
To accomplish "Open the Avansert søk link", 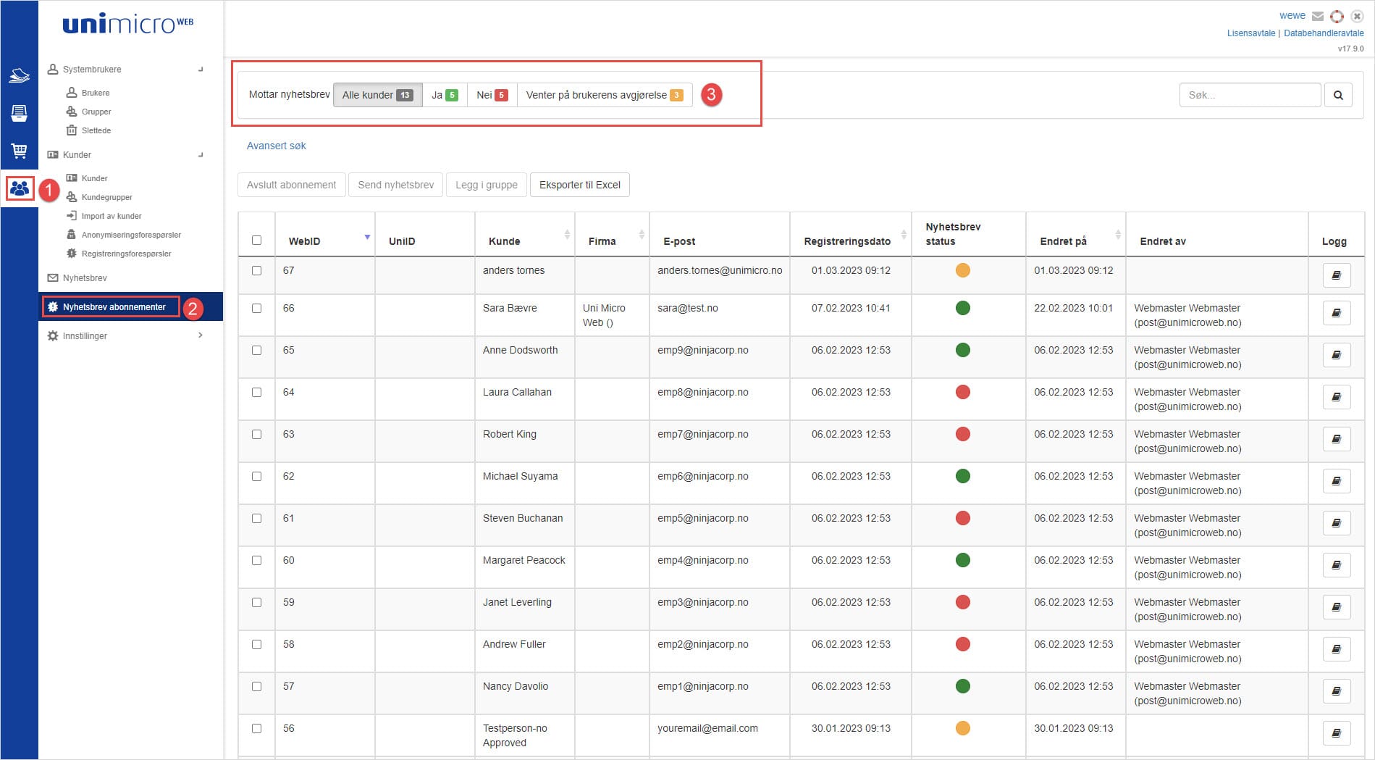I will pos(276,146).
